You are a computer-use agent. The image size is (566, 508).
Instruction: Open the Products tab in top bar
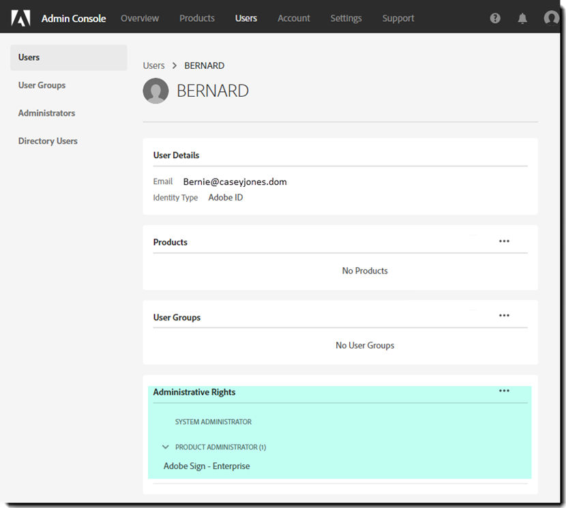tap(196, 18)
